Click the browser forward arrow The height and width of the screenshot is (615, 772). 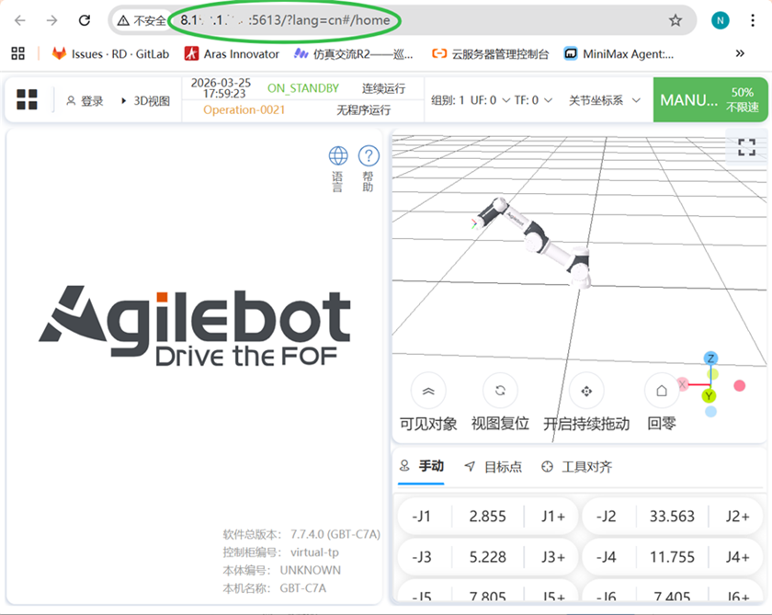[x=51, y=20]
